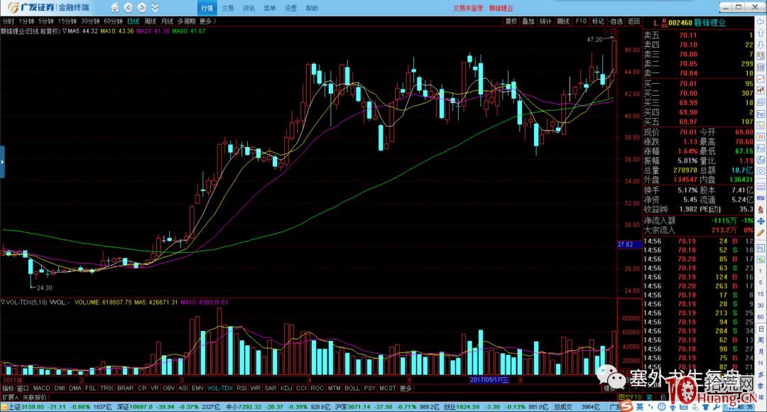The width and height of the screenshot is (767, 412).
Task: Click the 日 period icon in right sidebar
Action: pos(761,330)
